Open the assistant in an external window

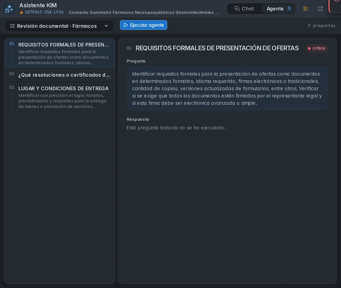(320, 9)
